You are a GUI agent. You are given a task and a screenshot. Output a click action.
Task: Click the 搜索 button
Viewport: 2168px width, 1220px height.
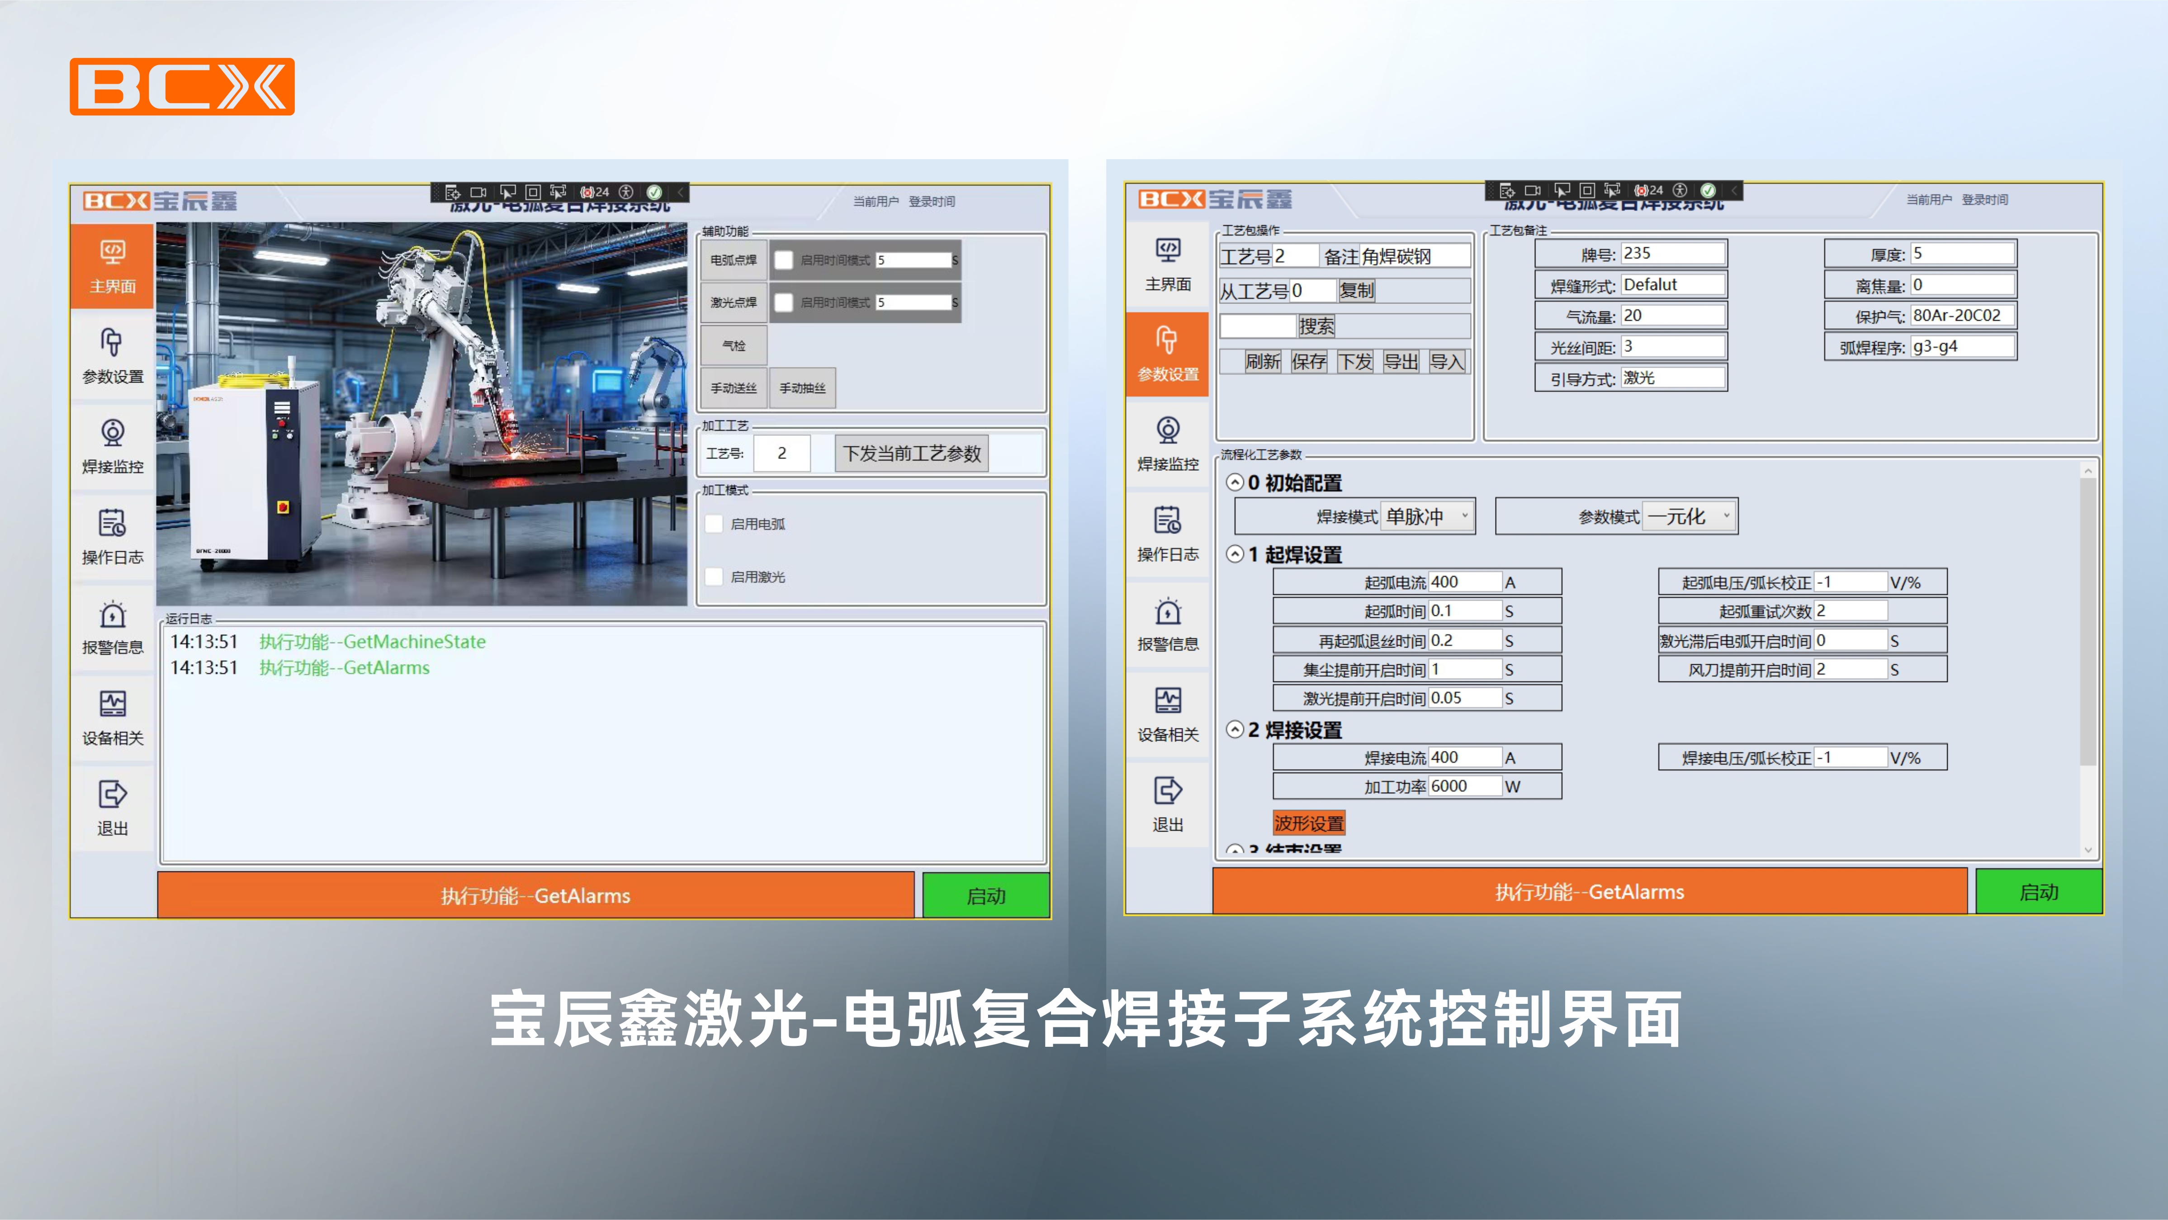tap(1316, 326)
